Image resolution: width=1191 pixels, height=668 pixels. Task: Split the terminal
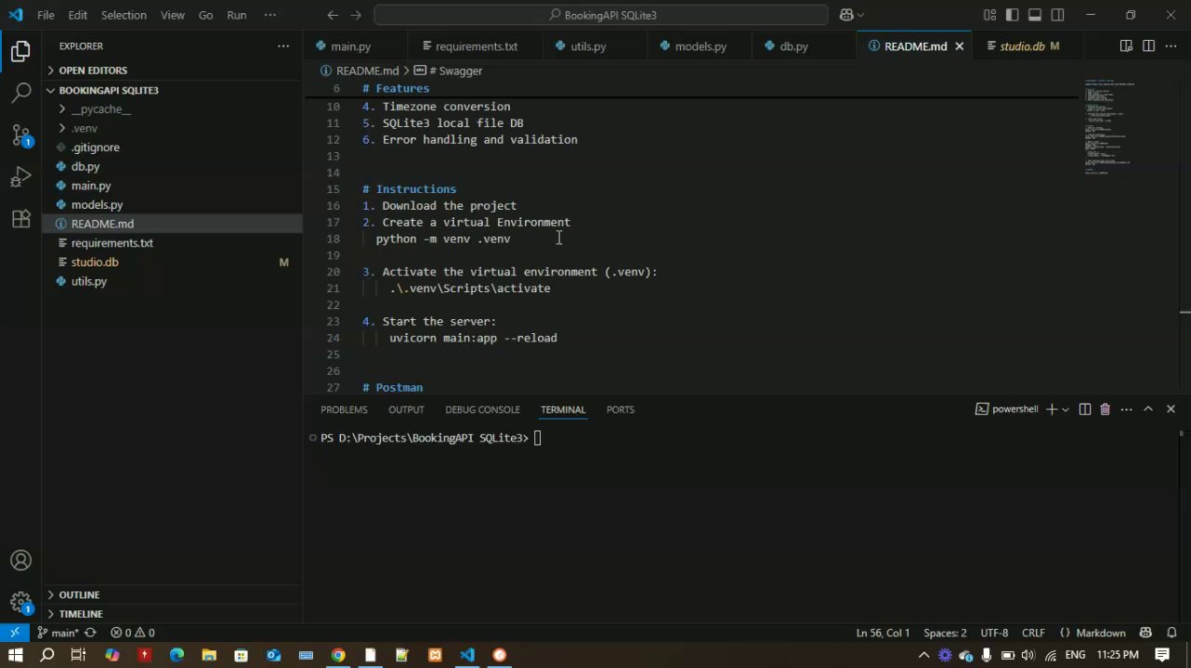(1084, 409)
